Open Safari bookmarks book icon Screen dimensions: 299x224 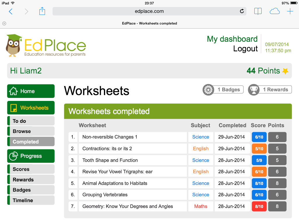258,11
